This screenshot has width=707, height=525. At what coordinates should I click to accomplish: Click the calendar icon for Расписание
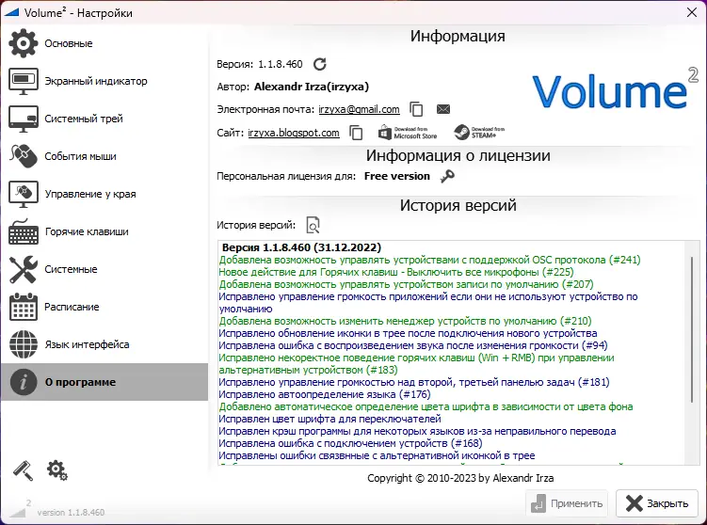(23, 307)
